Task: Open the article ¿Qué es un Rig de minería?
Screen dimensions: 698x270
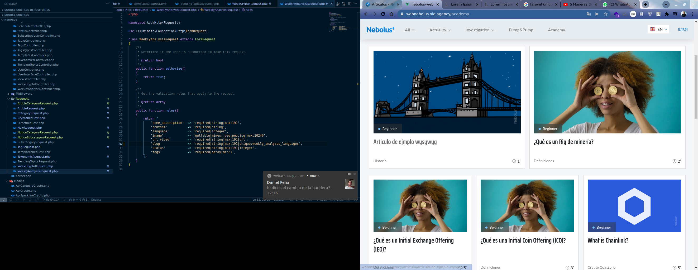Action: [563, 142]
